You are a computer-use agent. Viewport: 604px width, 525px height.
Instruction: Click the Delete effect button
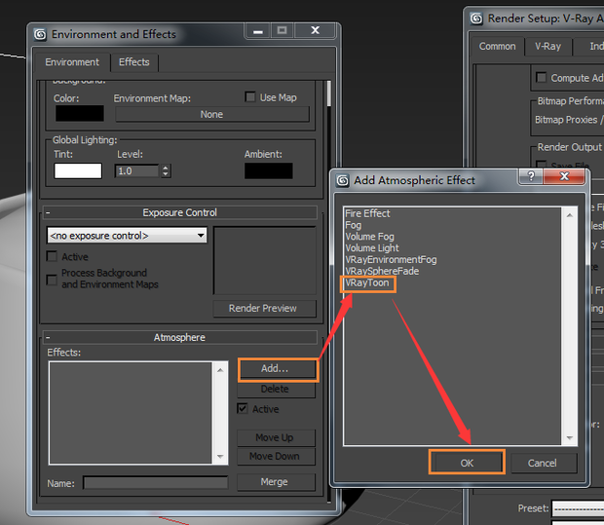click(276, 389)
